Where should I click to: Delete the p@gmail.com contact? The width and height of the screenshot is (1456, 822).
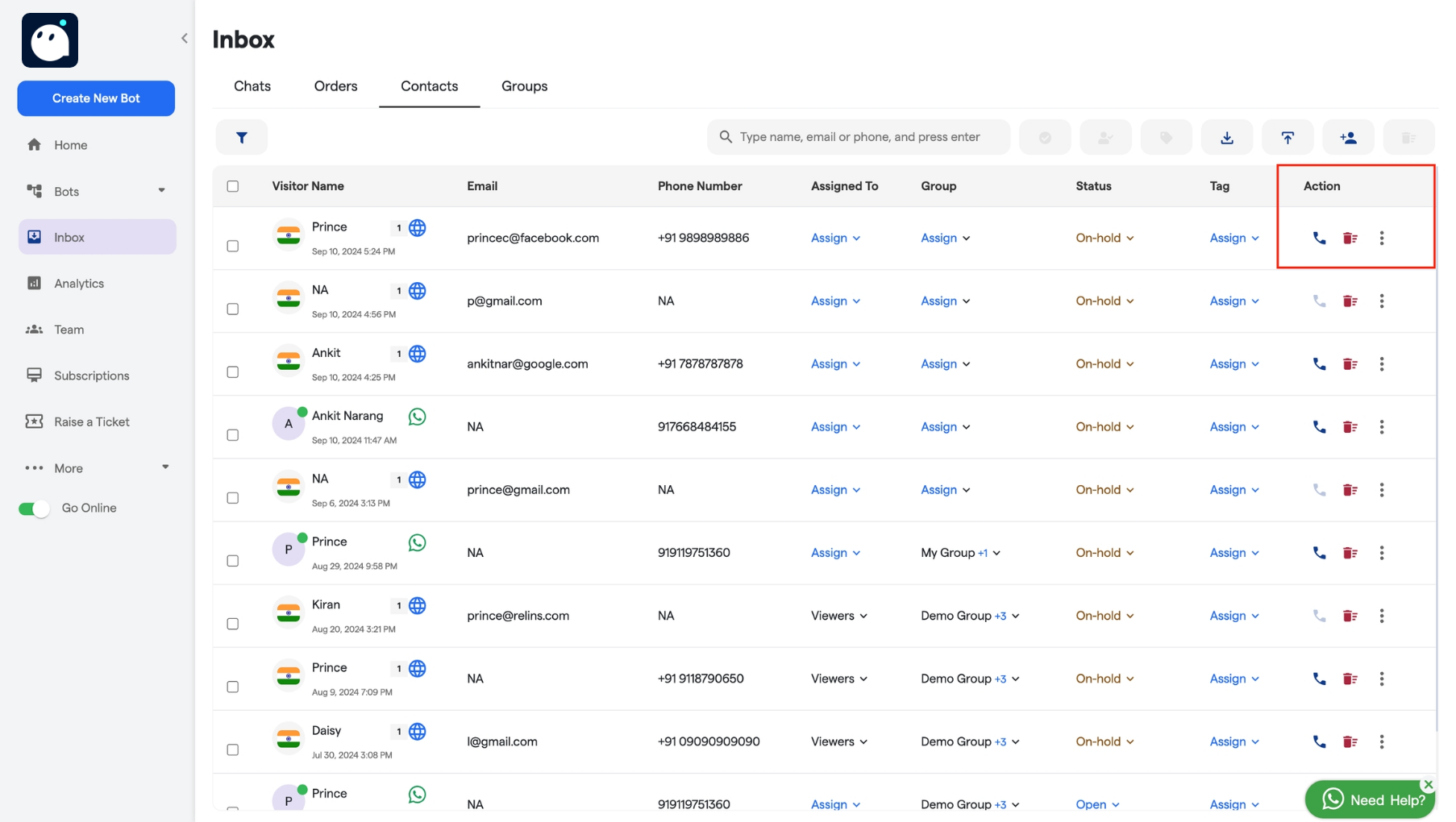click(1350, 301)
